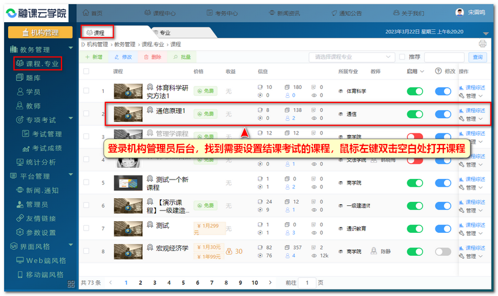Screen dimensions: 498x296
Task: Click the thumbnail of 测试一个新课程
Action: coord(128,183)
